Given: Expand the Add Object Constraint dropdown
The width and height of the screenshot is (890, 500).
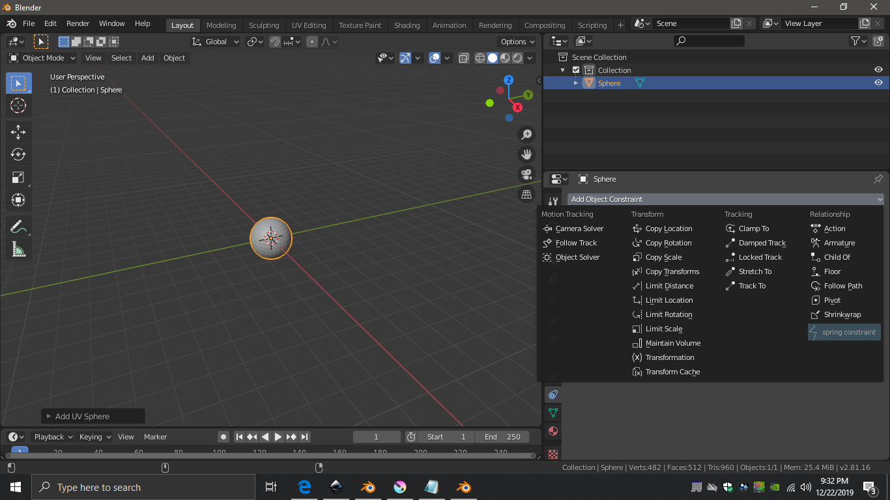Looking at the screenshot, I should [726, 199].
